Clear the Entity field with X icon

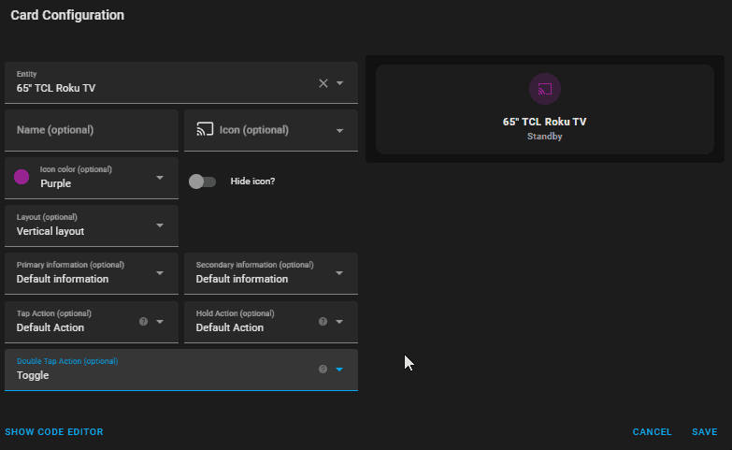[x=323, y=83]
